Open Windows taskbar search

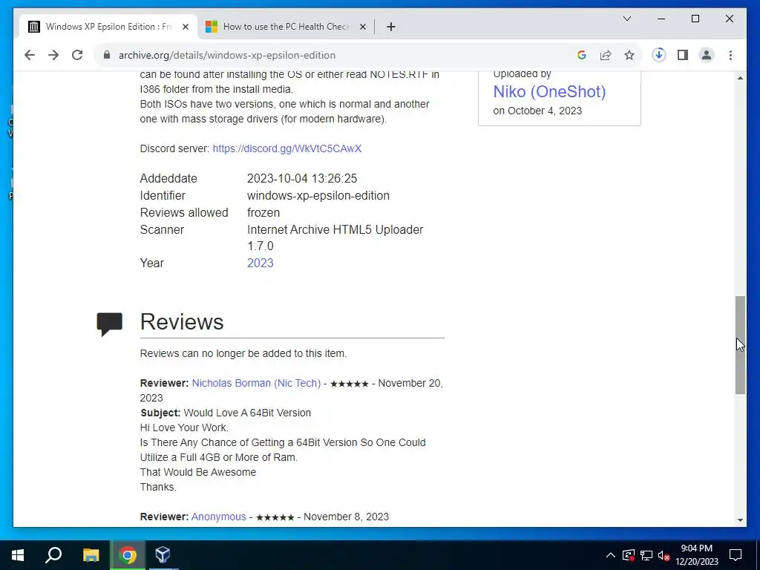click(53, 555)
